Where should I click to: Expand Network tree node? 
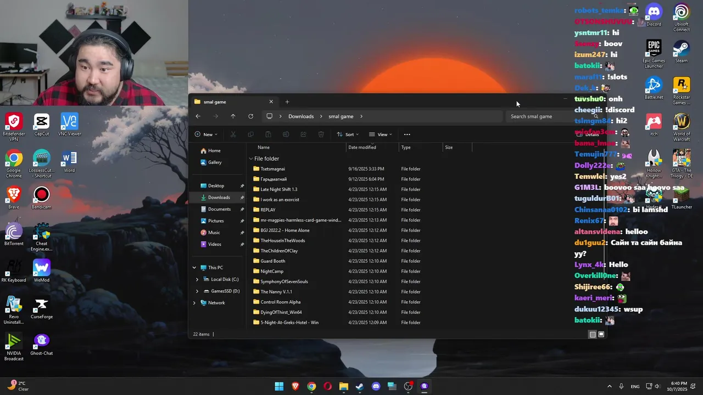click(x=194, y=303)
